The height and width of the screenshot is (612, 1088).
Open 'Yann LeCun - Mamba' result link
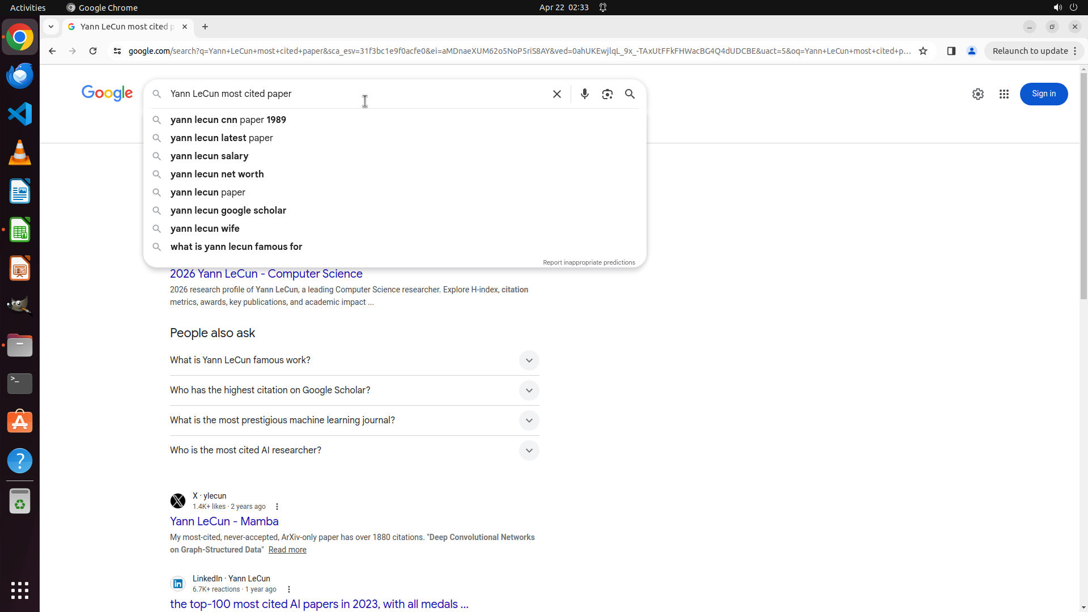pyautogui.click(x=224, y=521)
